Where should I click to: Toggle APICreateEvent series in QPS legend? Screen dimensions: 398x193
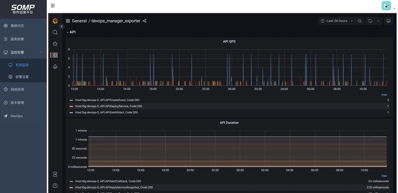point(107,100)
